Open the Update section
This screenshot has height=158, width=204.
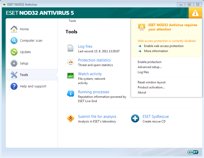coord(25,52)
